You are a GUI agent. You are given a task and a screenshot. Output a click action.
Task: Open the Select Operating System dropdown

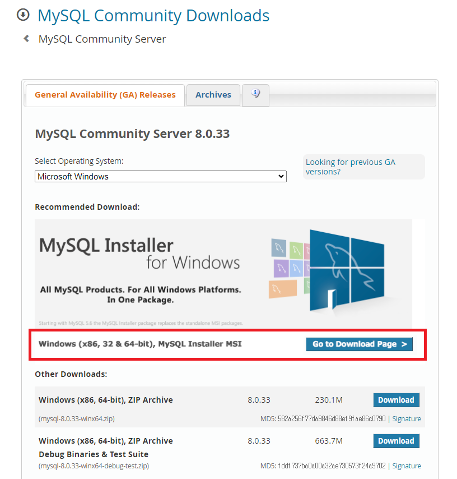tap(161, 176)
